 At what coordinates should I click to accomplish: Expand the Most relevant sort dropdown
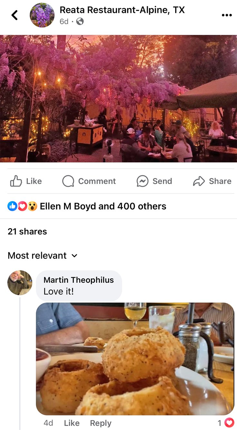coord(43,255)
